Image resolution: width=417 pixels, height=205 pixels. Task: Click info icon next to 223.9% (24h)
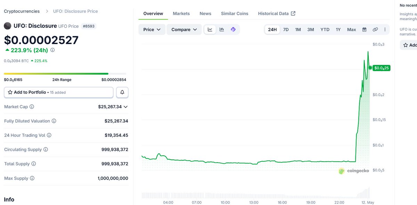click(x=52, y=50)
